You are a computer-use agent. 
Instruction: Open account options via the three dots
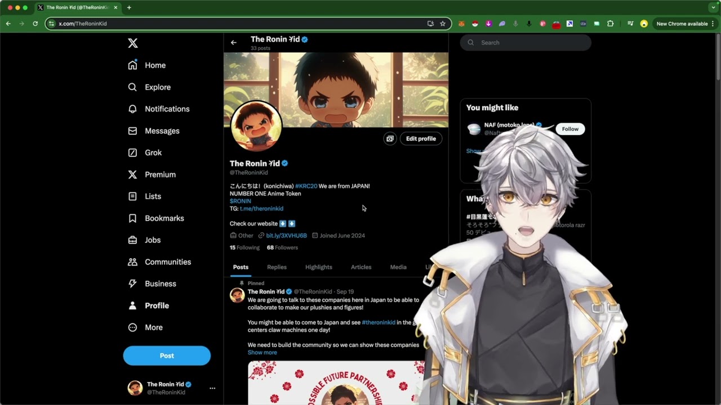tap(212, 388)
